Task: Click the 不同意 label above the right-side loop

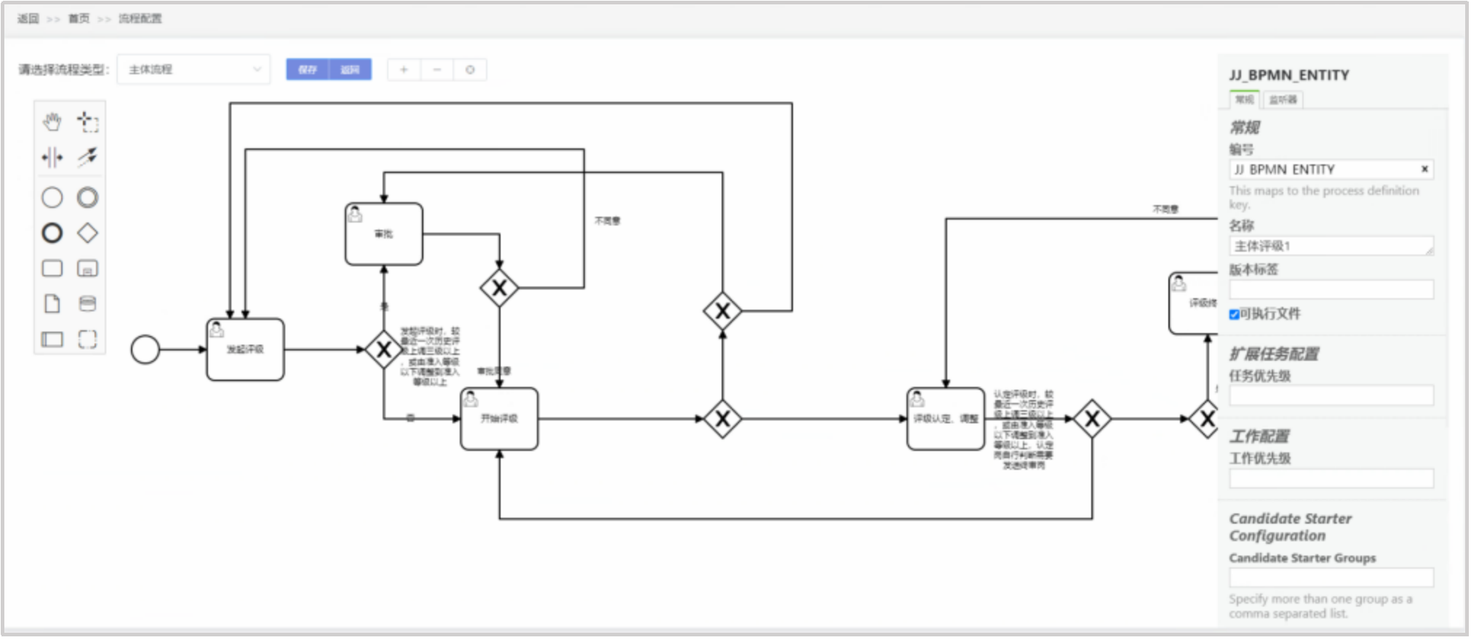Action: coord(1165,209)
